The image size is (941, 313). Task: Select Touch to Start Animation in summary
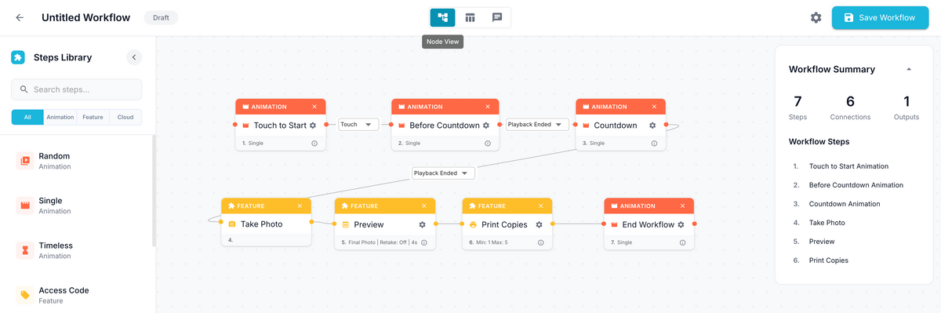[848, 166]
